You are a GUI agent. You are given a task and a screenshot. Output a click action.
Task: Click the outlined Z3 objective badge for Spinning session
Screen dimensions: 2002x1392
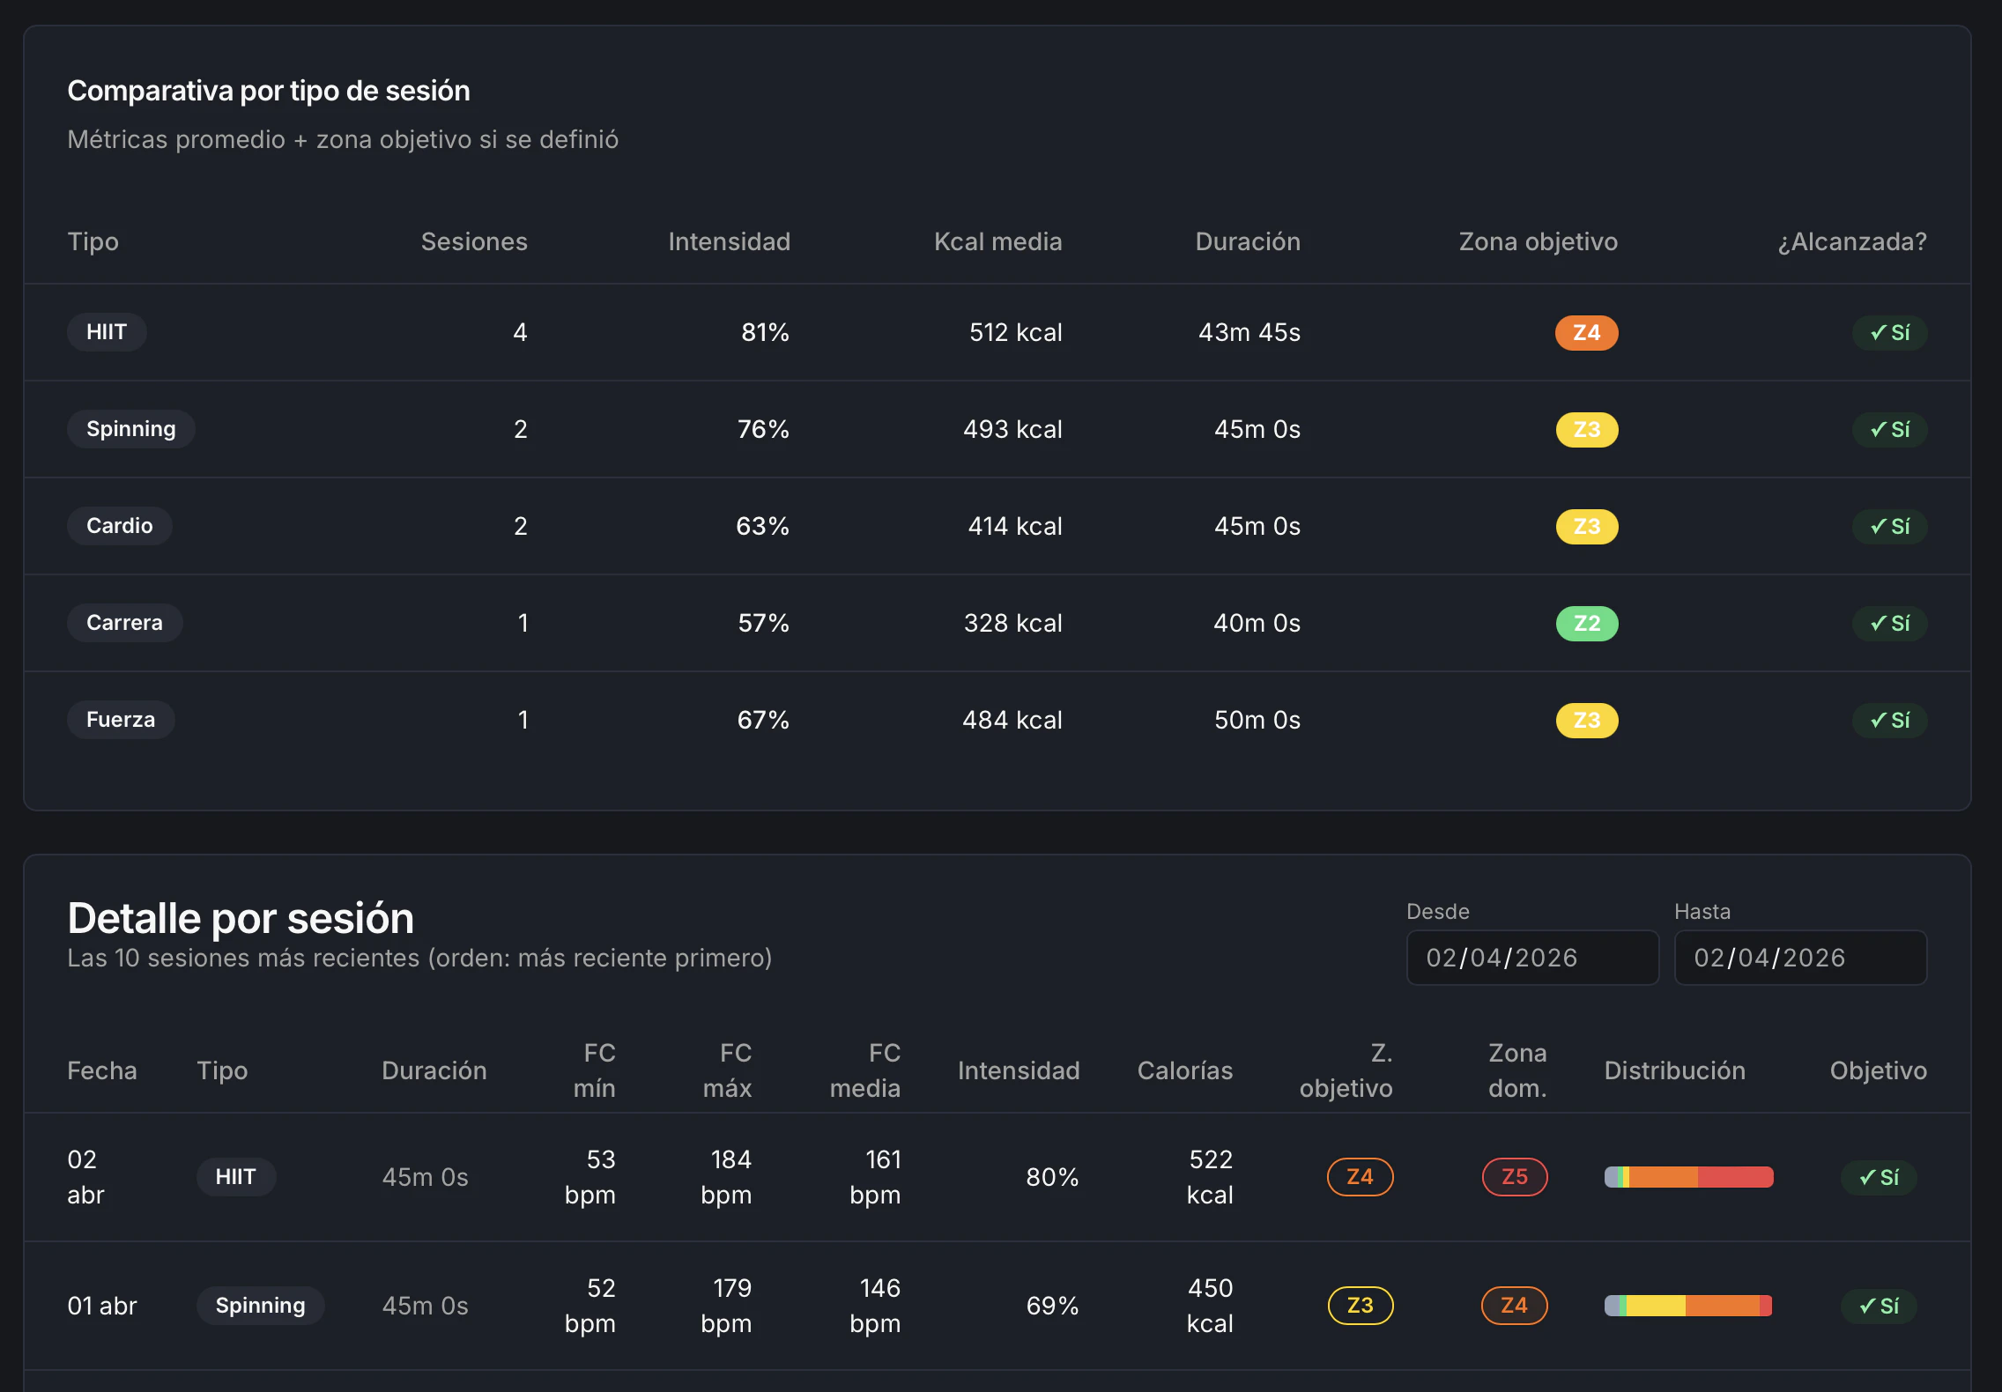point(1360,1306)
